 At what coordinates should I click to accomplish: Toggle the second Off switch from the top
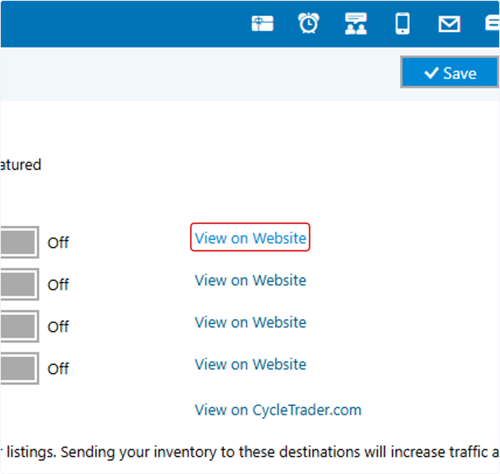click(x=19, y=284)
